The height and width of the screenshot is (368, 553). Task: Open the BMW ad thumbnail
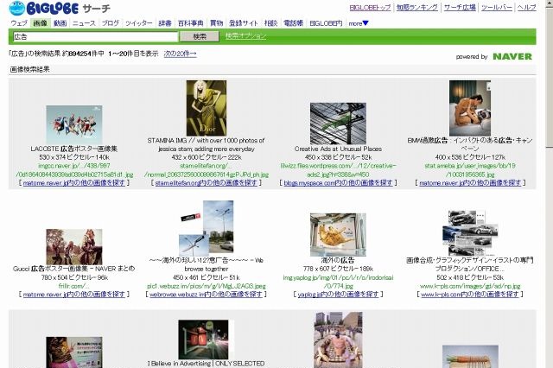(470, 108)
